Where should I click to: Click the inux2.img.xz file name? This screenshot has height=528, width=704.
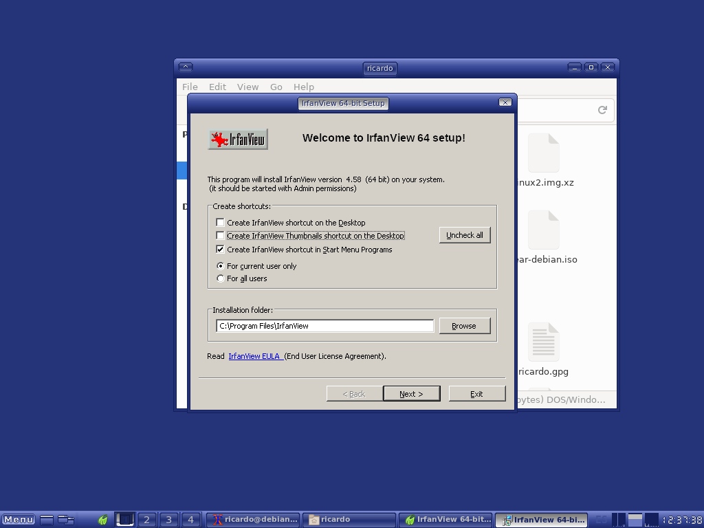click(x=545, y=183)
